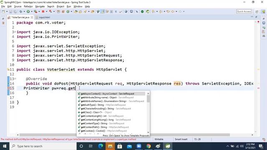Click the Smart Insert status bar entry
The height and width of the screenshot is (150, 267).
pyautogui.click(x=181, y=139)
